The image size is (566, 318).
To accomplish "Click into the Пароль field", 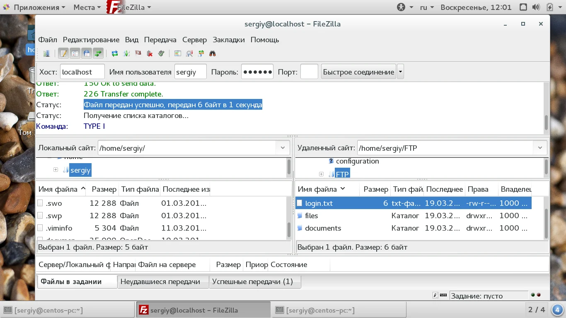I will pos(257,72).
